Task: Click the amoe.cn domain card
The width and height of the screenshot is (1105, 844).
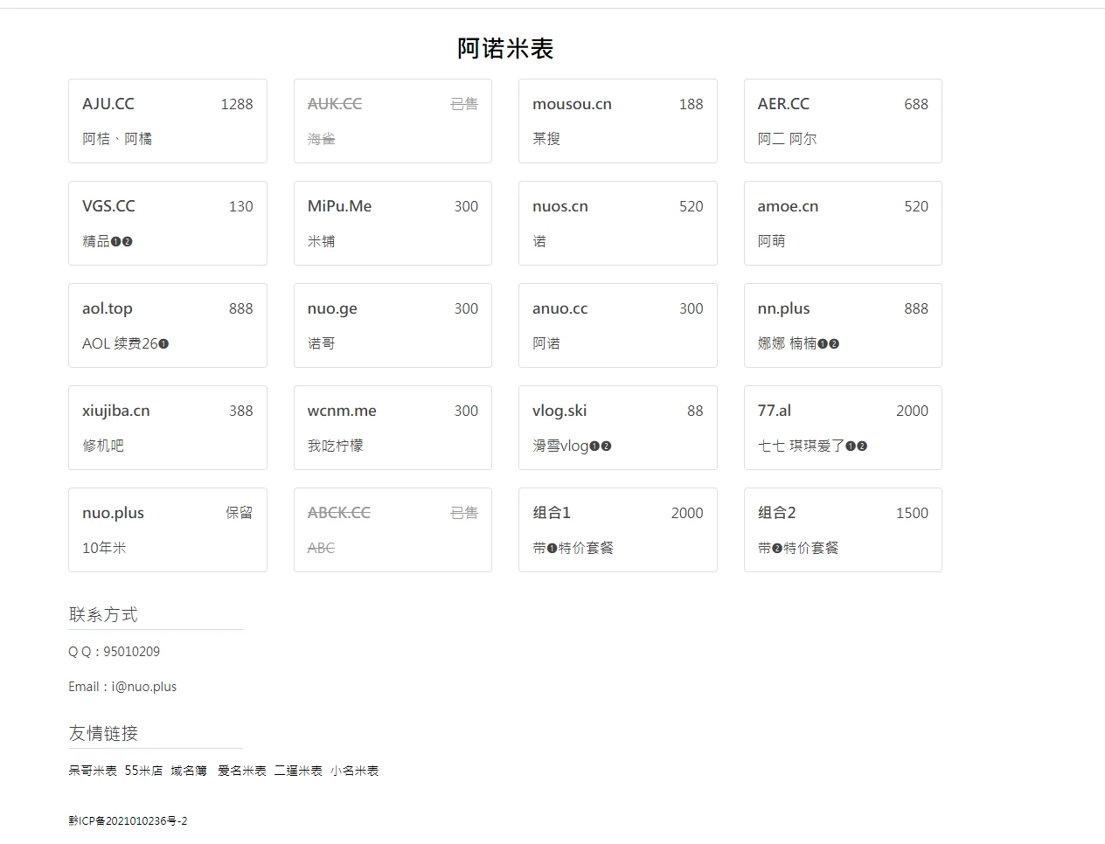Action: tap(843, 223)
